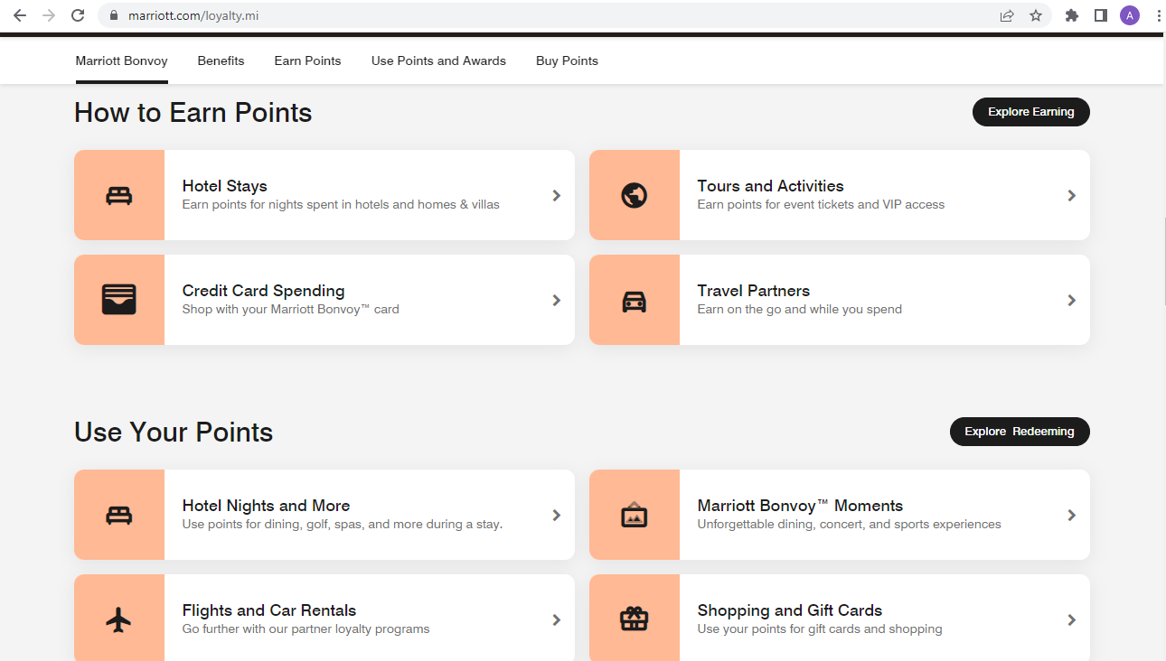The image size is (1166, 661).
Task: Click text 'Go further with our partner loyalty programs'
Action: [306, 629]
